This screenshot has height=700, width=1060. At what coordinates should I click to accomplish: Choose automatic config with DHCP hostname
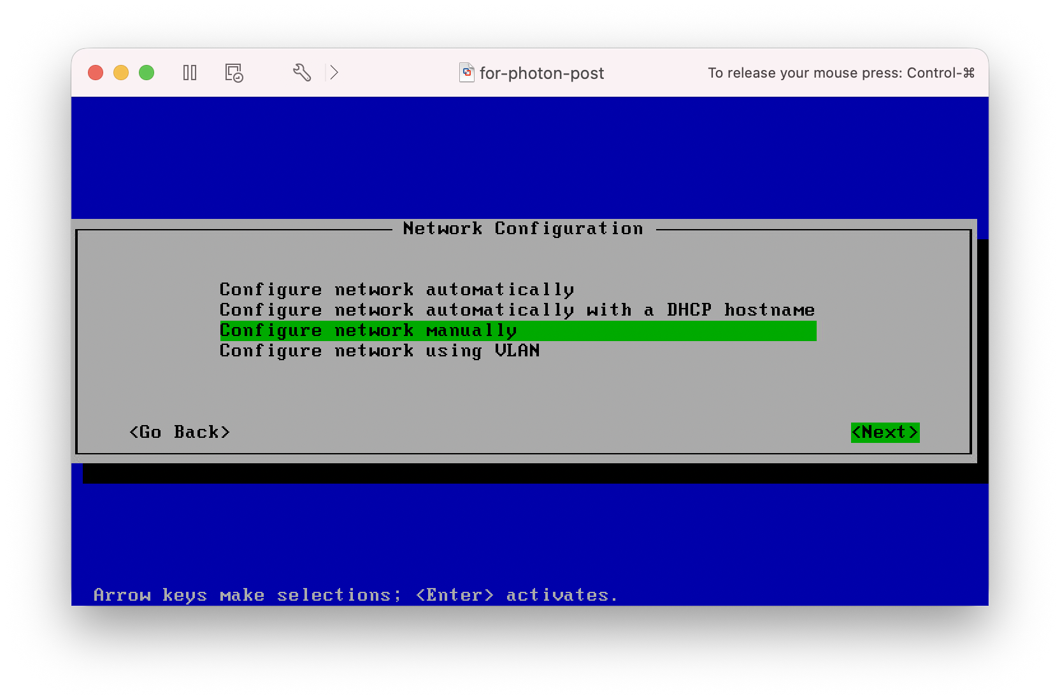point(517,310)
